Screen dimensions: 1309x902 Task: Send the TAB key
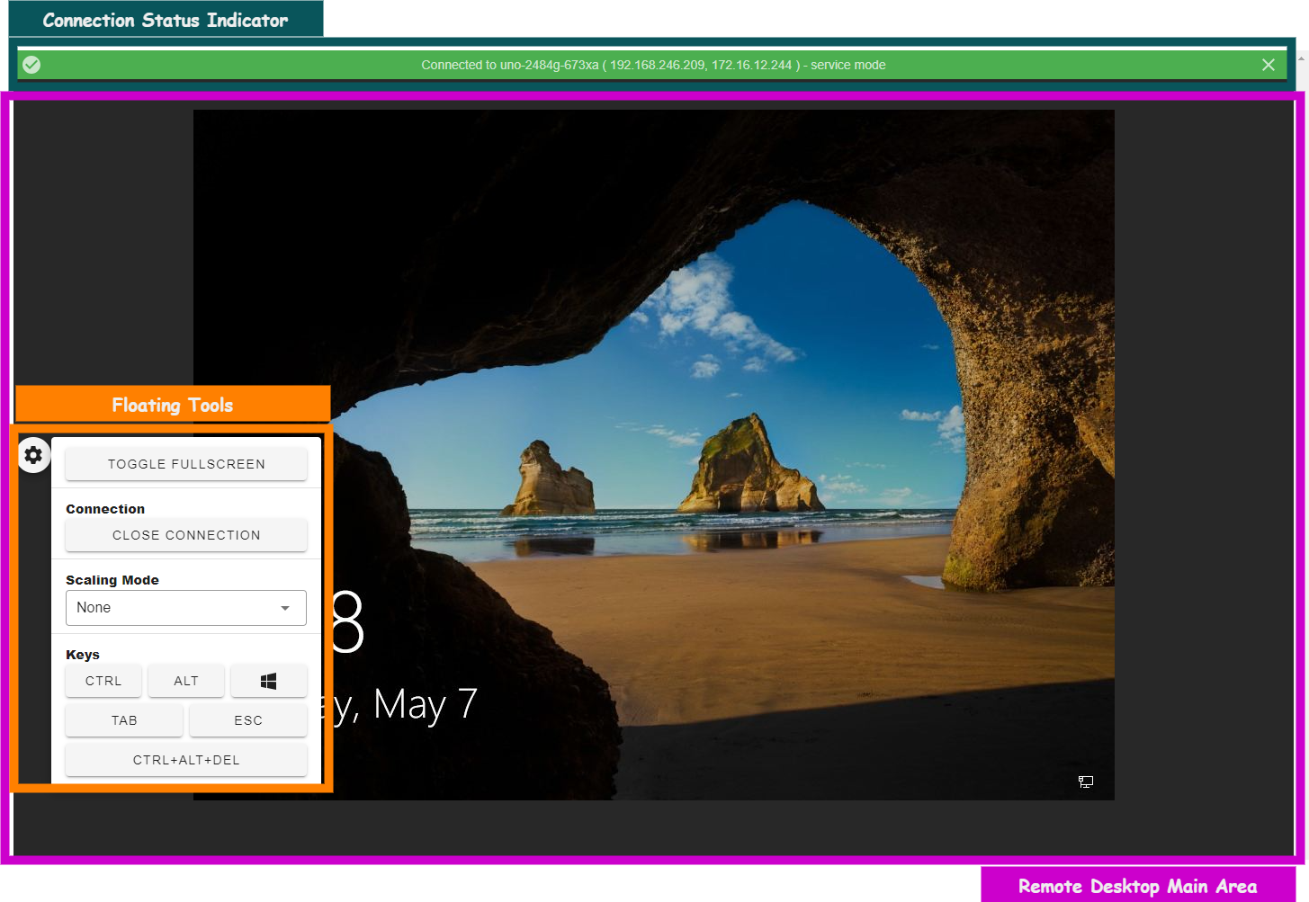coord(124,720)
